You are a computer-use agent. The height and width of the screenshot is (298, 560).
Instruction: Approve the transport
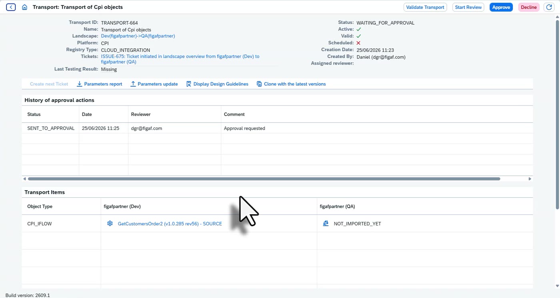[501, 7]
